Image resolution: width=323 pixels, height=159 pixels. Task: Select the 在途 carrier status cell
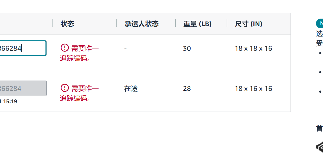click(x=131, y=89)
